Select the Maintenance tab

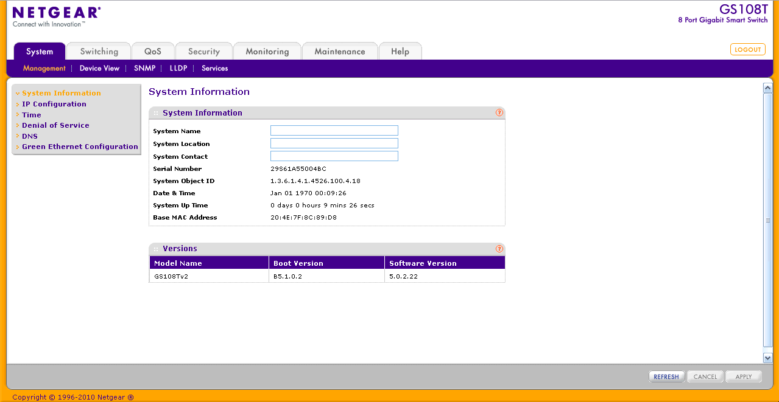coord(339,52)
